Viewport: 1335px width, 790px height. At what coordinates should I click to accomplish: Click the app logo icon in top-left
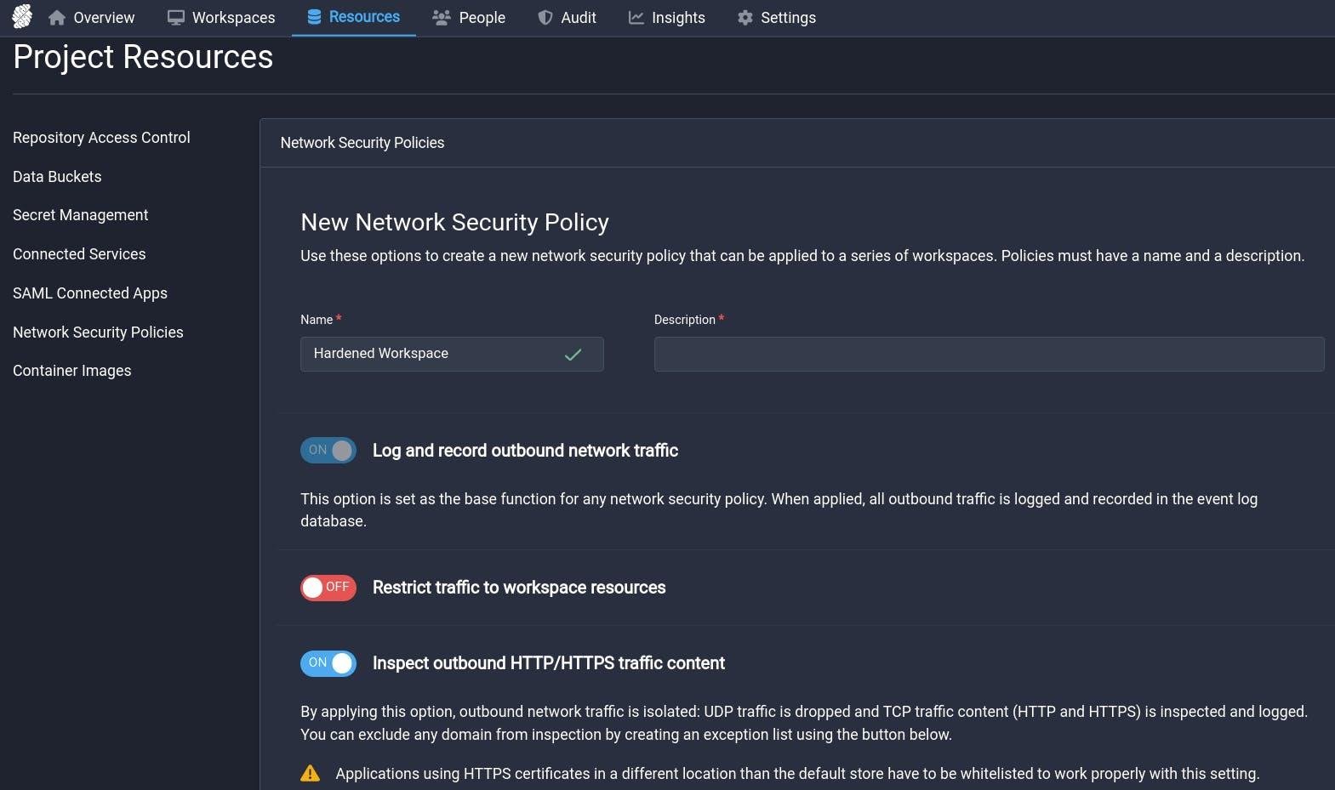(x=22, y=16)
